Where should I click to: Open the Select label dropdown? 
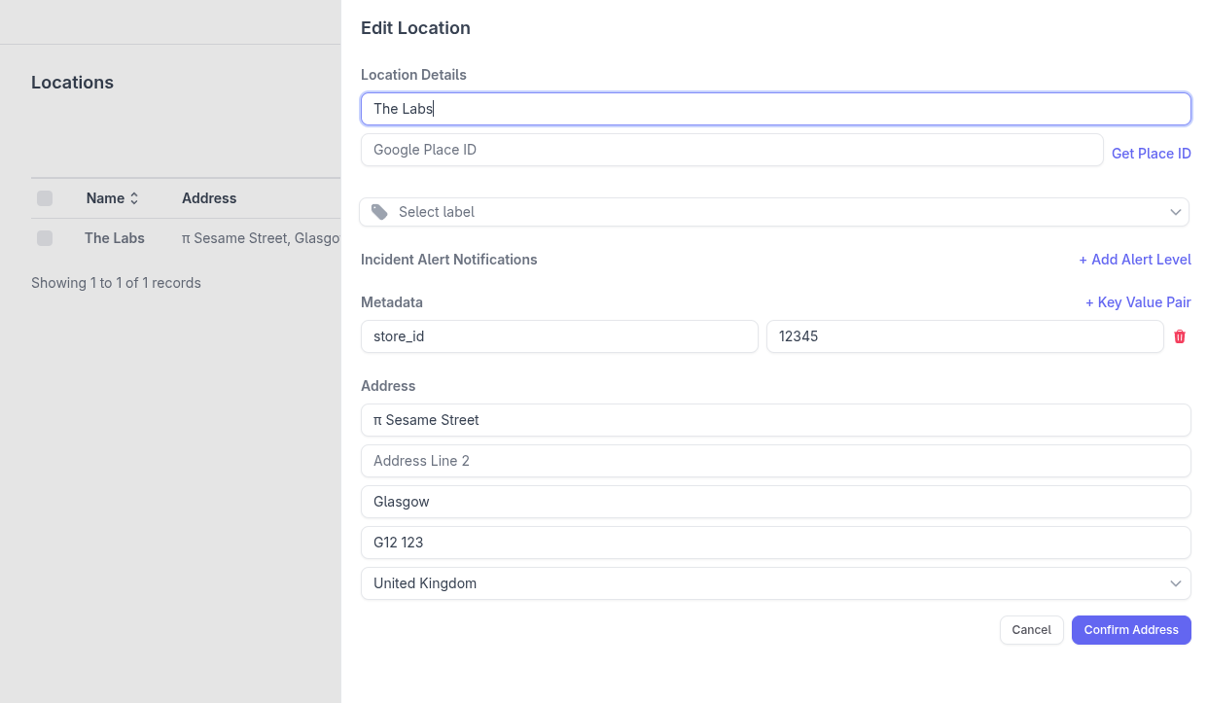pyautogui.click(x=773, y=211)
